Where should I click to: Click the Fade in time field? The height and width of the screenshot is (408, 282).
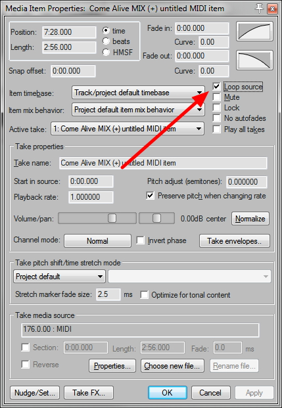coord(202,28)
